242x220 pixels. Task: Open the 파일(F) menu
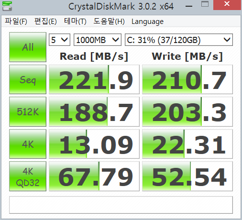16,22
